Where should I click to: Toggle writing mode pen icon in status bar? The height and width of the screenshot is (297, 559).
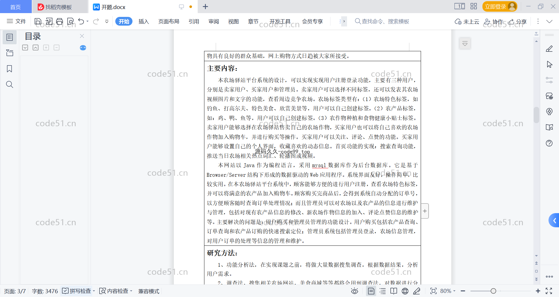[417, 291]
